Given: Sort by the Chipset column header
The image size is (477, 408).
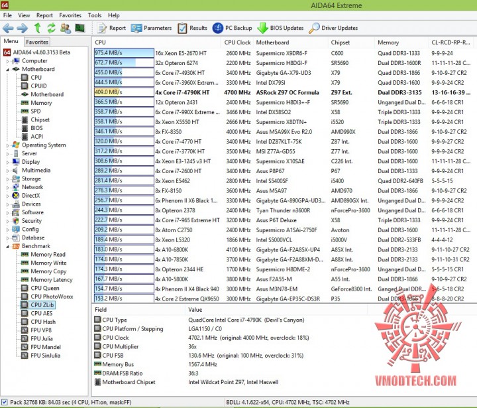Looking at the screenshot, I should [x=351, y=42].
